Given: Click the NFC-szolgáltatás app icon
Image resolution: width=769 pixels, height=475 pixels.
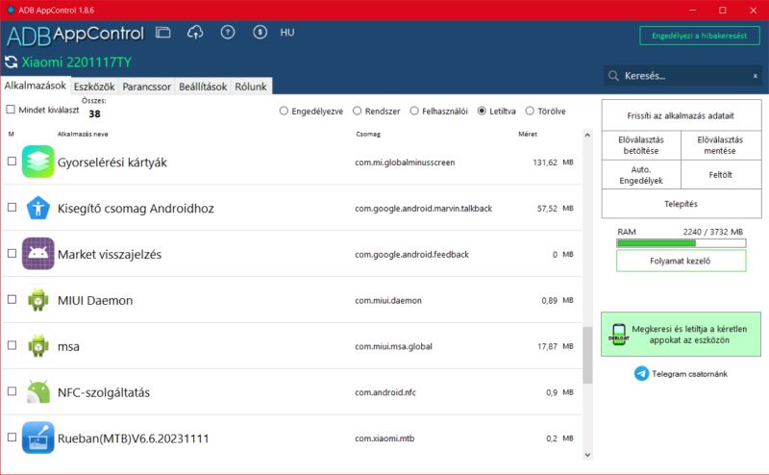Looking at the screenshot, I should 38,391.
